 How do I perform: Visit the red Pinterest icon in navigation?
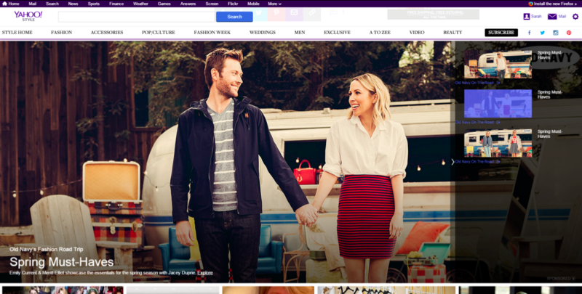569,33
